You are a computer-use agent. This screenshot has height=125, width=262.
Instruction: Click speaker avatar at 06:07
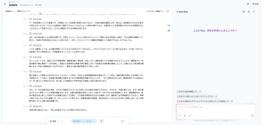point(30,72)
